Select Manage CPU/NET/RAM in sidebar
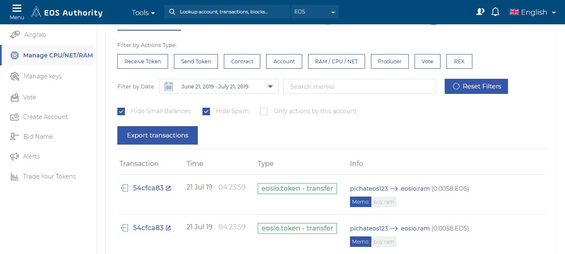Image resolution: width=565 pixels, height=254 pixels. 58,55
